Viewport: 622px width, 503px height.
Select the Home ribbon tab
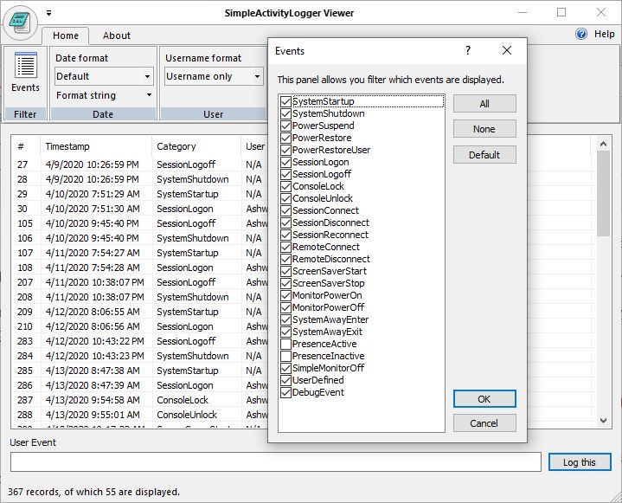pyautogui.click(x=65, y=35)
